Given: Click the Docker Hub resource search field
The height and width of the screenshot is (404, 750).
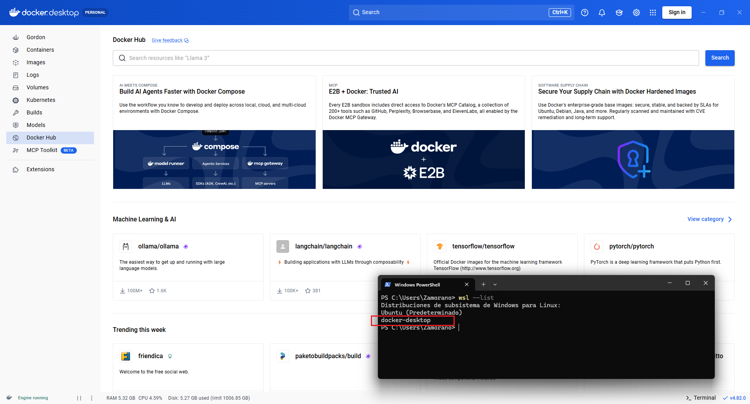Looking at the screenshot, I should 406,58.
